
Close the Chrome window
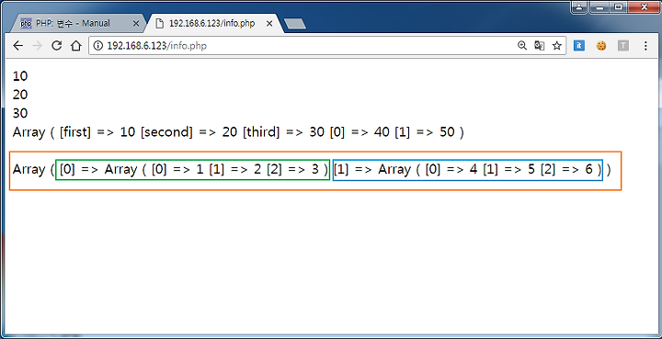point(644,7)
